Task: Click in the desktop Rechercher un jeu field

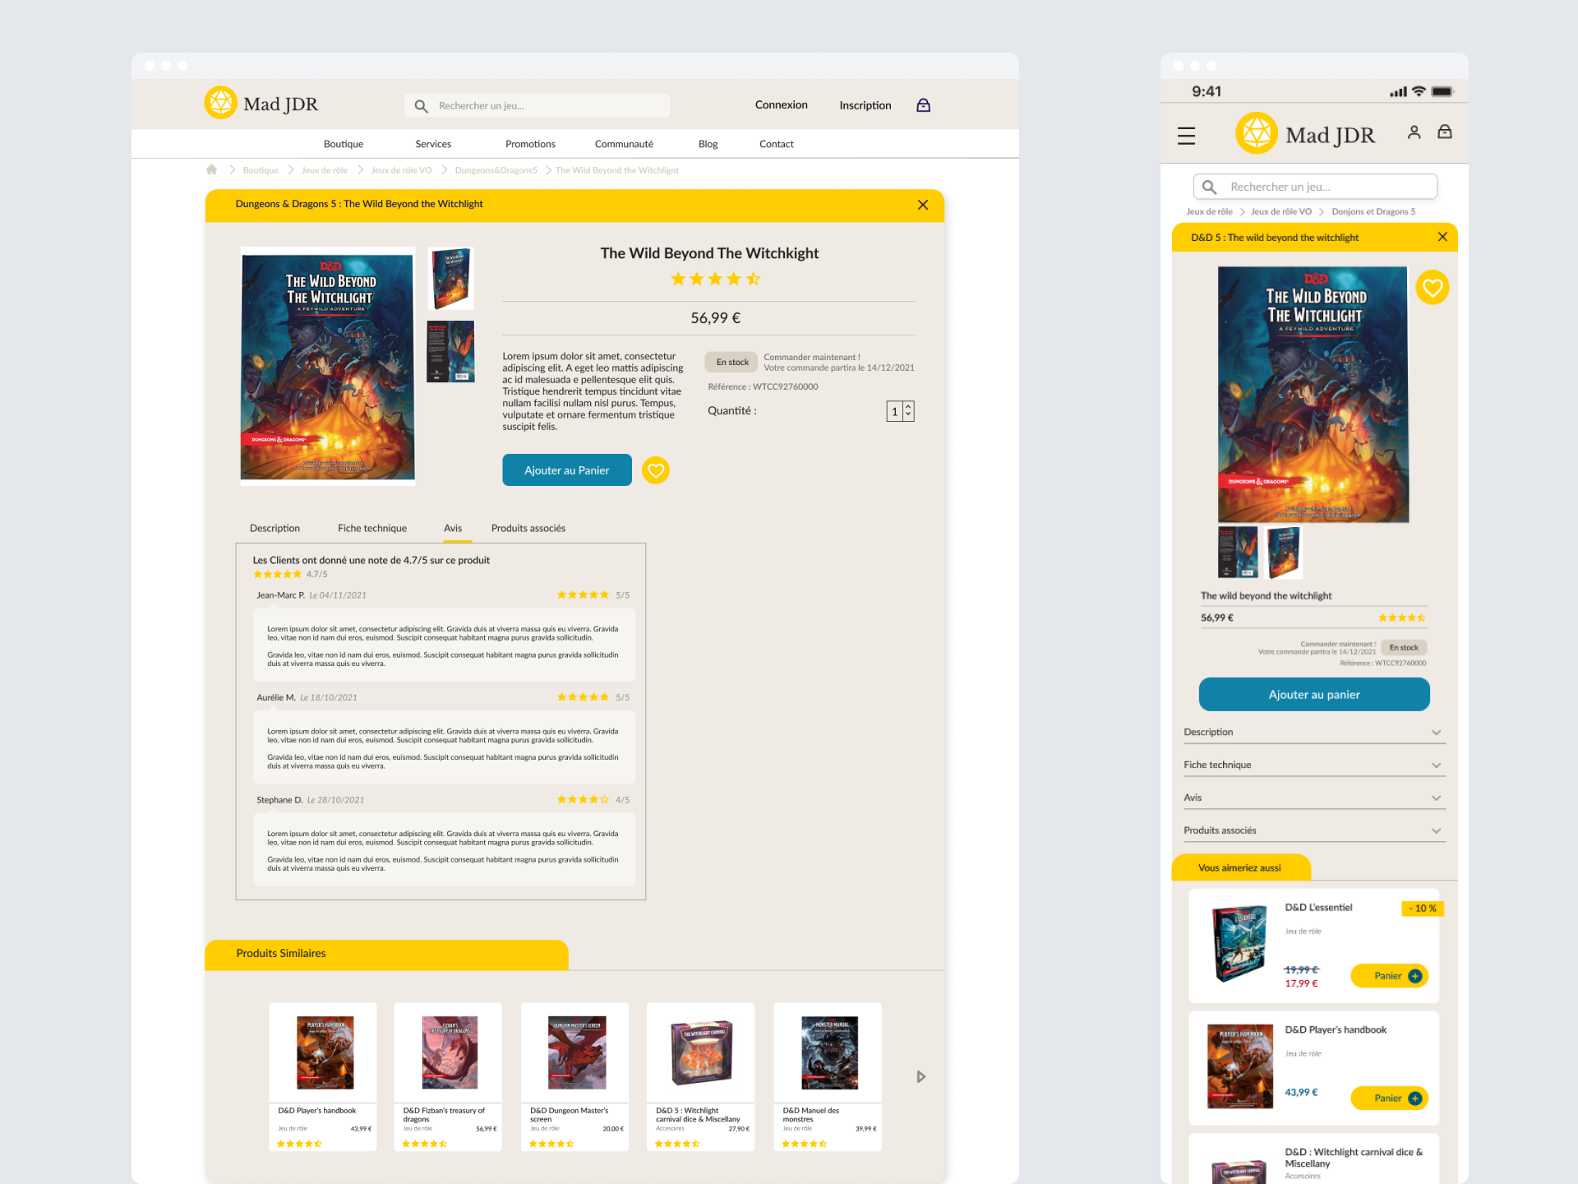Action: [x=538, y=105]
